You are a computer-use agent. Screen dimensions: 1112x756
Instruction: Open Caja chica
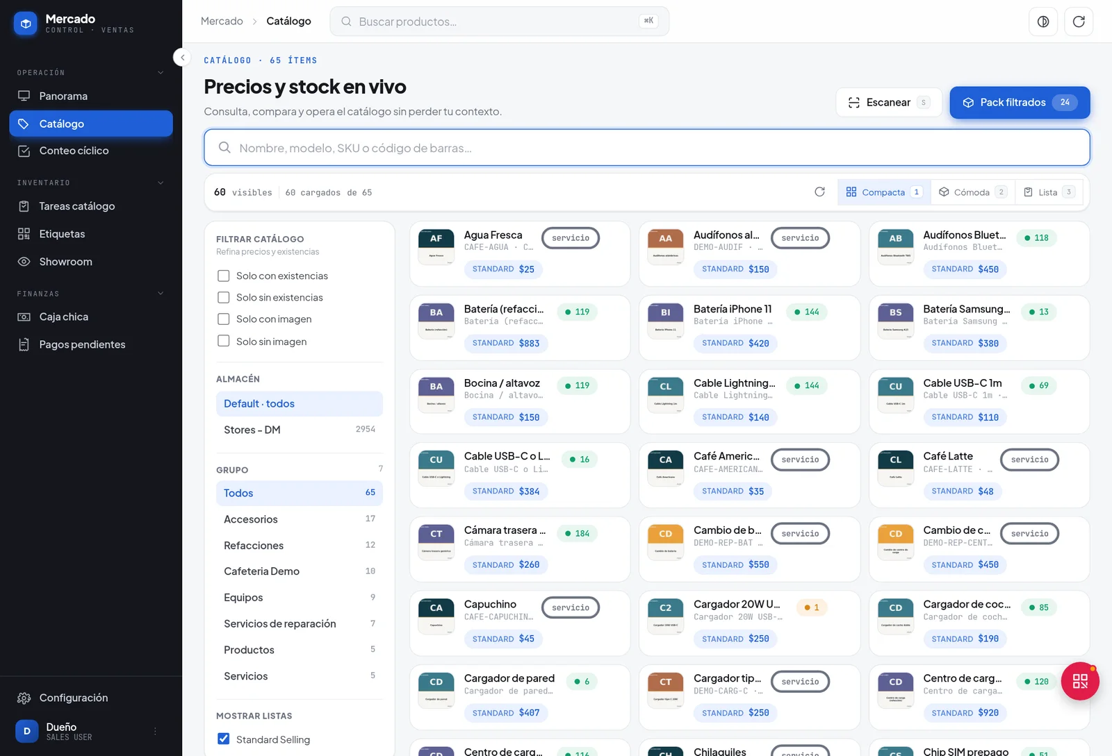91,317
